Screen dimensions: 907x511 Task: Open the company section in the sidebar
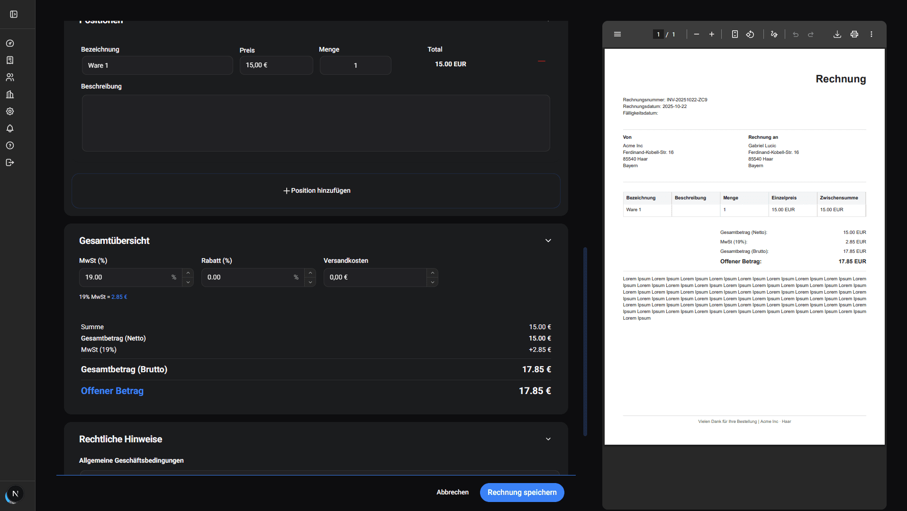tap(10, 94)
